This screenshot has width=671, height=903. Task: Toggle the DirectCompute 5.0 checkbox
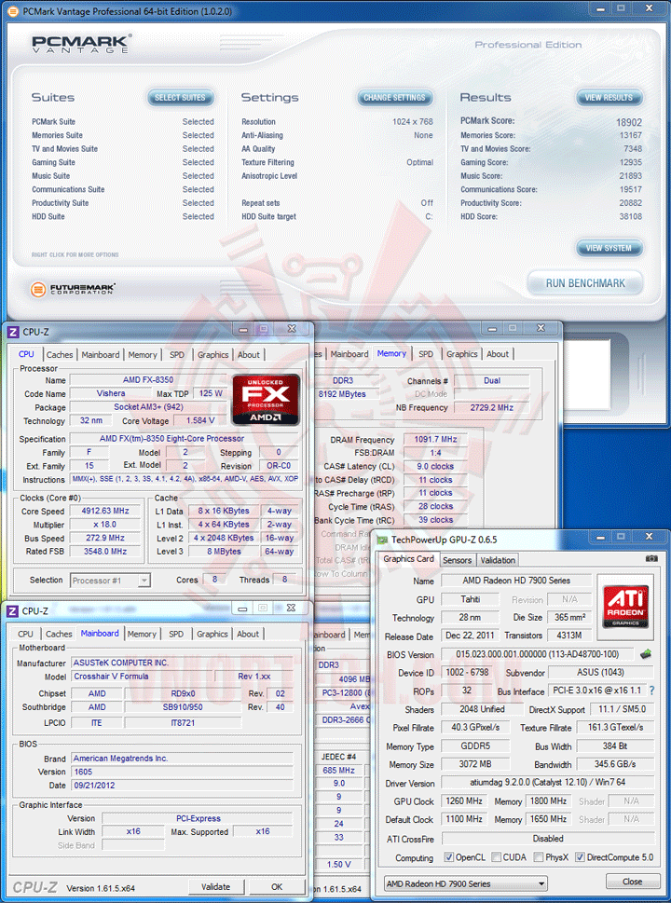coord(580,857)
